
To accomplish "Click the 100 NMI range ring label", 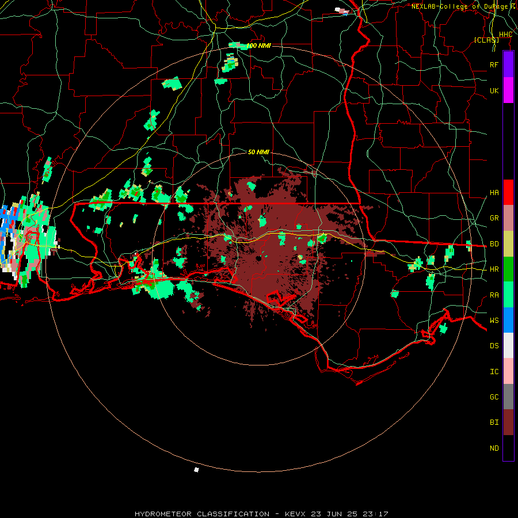I will (x=258, y=45).
